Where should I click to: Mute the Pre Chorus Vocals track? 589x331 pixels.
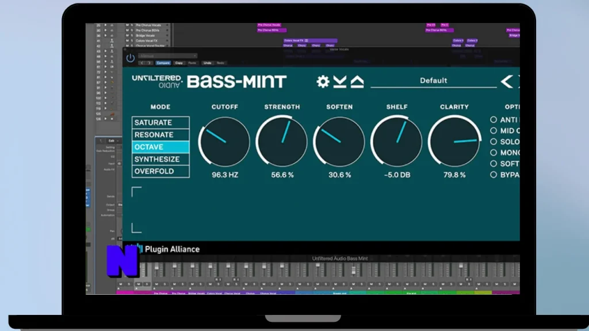click(127, 25)
